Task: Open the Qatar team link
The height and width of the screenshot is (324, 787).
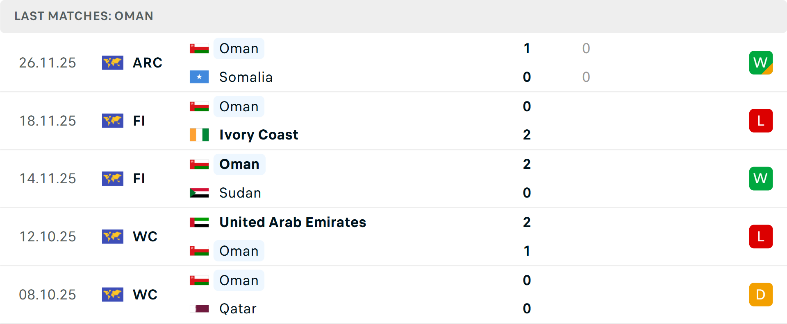Action: 238,308
